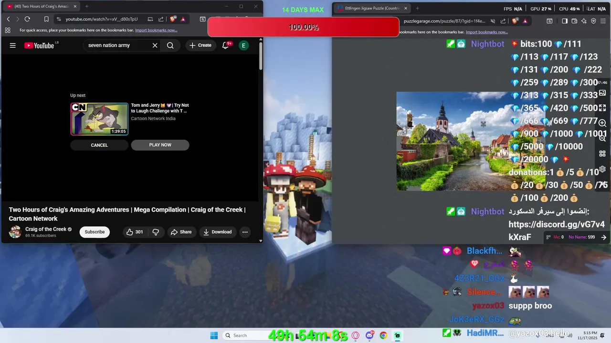
Task: Open the Brave Wallet icon
Action: point(574,21)
